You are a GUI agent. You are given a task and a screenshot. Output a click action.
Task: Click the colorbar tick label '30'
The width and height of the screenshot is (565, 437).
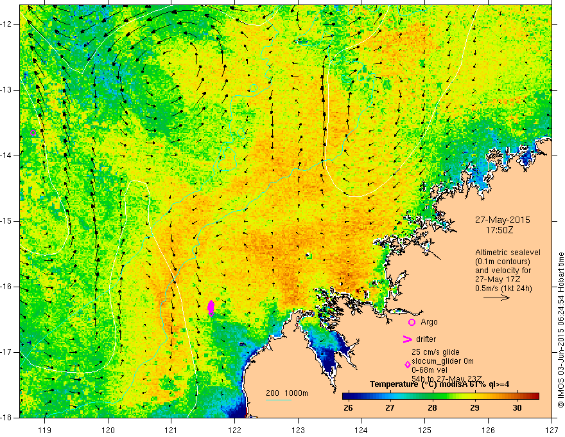click(x=517, y=408)
